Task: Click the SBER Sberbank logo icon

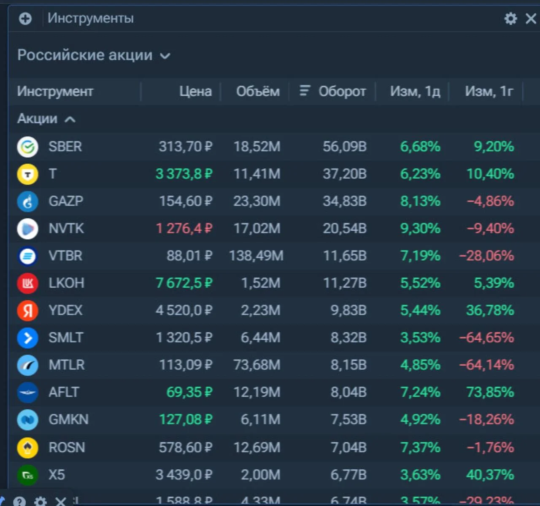Action: tap(28, 147)
